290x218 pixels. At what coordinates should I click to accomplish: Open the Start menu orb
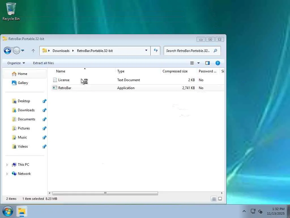click(x=8, y=211)
